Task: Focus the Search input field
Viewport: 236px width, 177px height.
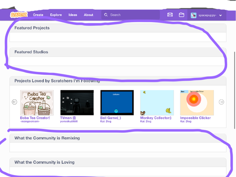Action: pyautogui.click(x=130, y=15)
